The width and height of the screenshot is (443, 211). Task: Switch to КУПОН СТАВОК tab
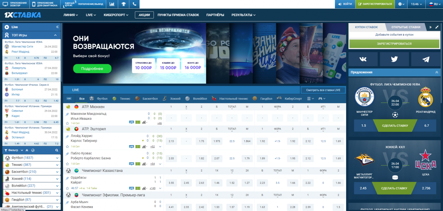pyautogui.click(x=366, y=27)
